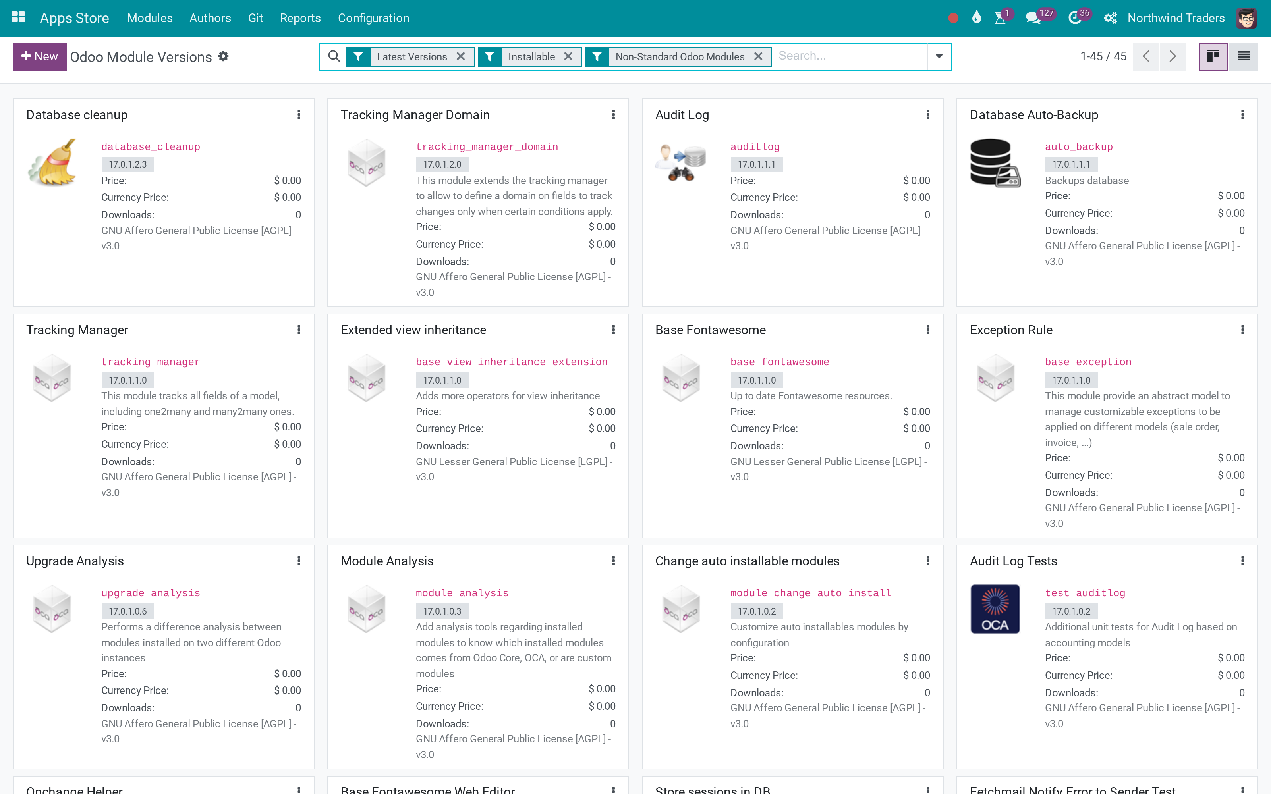Open Change auto installable modules card
The height and width of the screenshot is (794, 1271).
747,561
